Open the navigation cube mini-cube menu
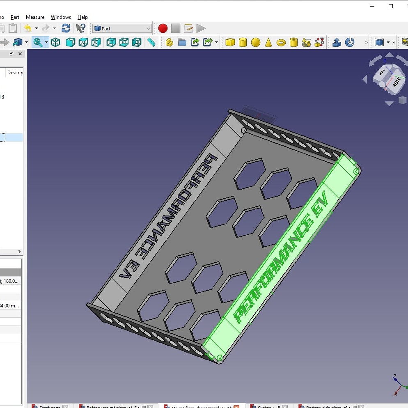 click(403, 100)
